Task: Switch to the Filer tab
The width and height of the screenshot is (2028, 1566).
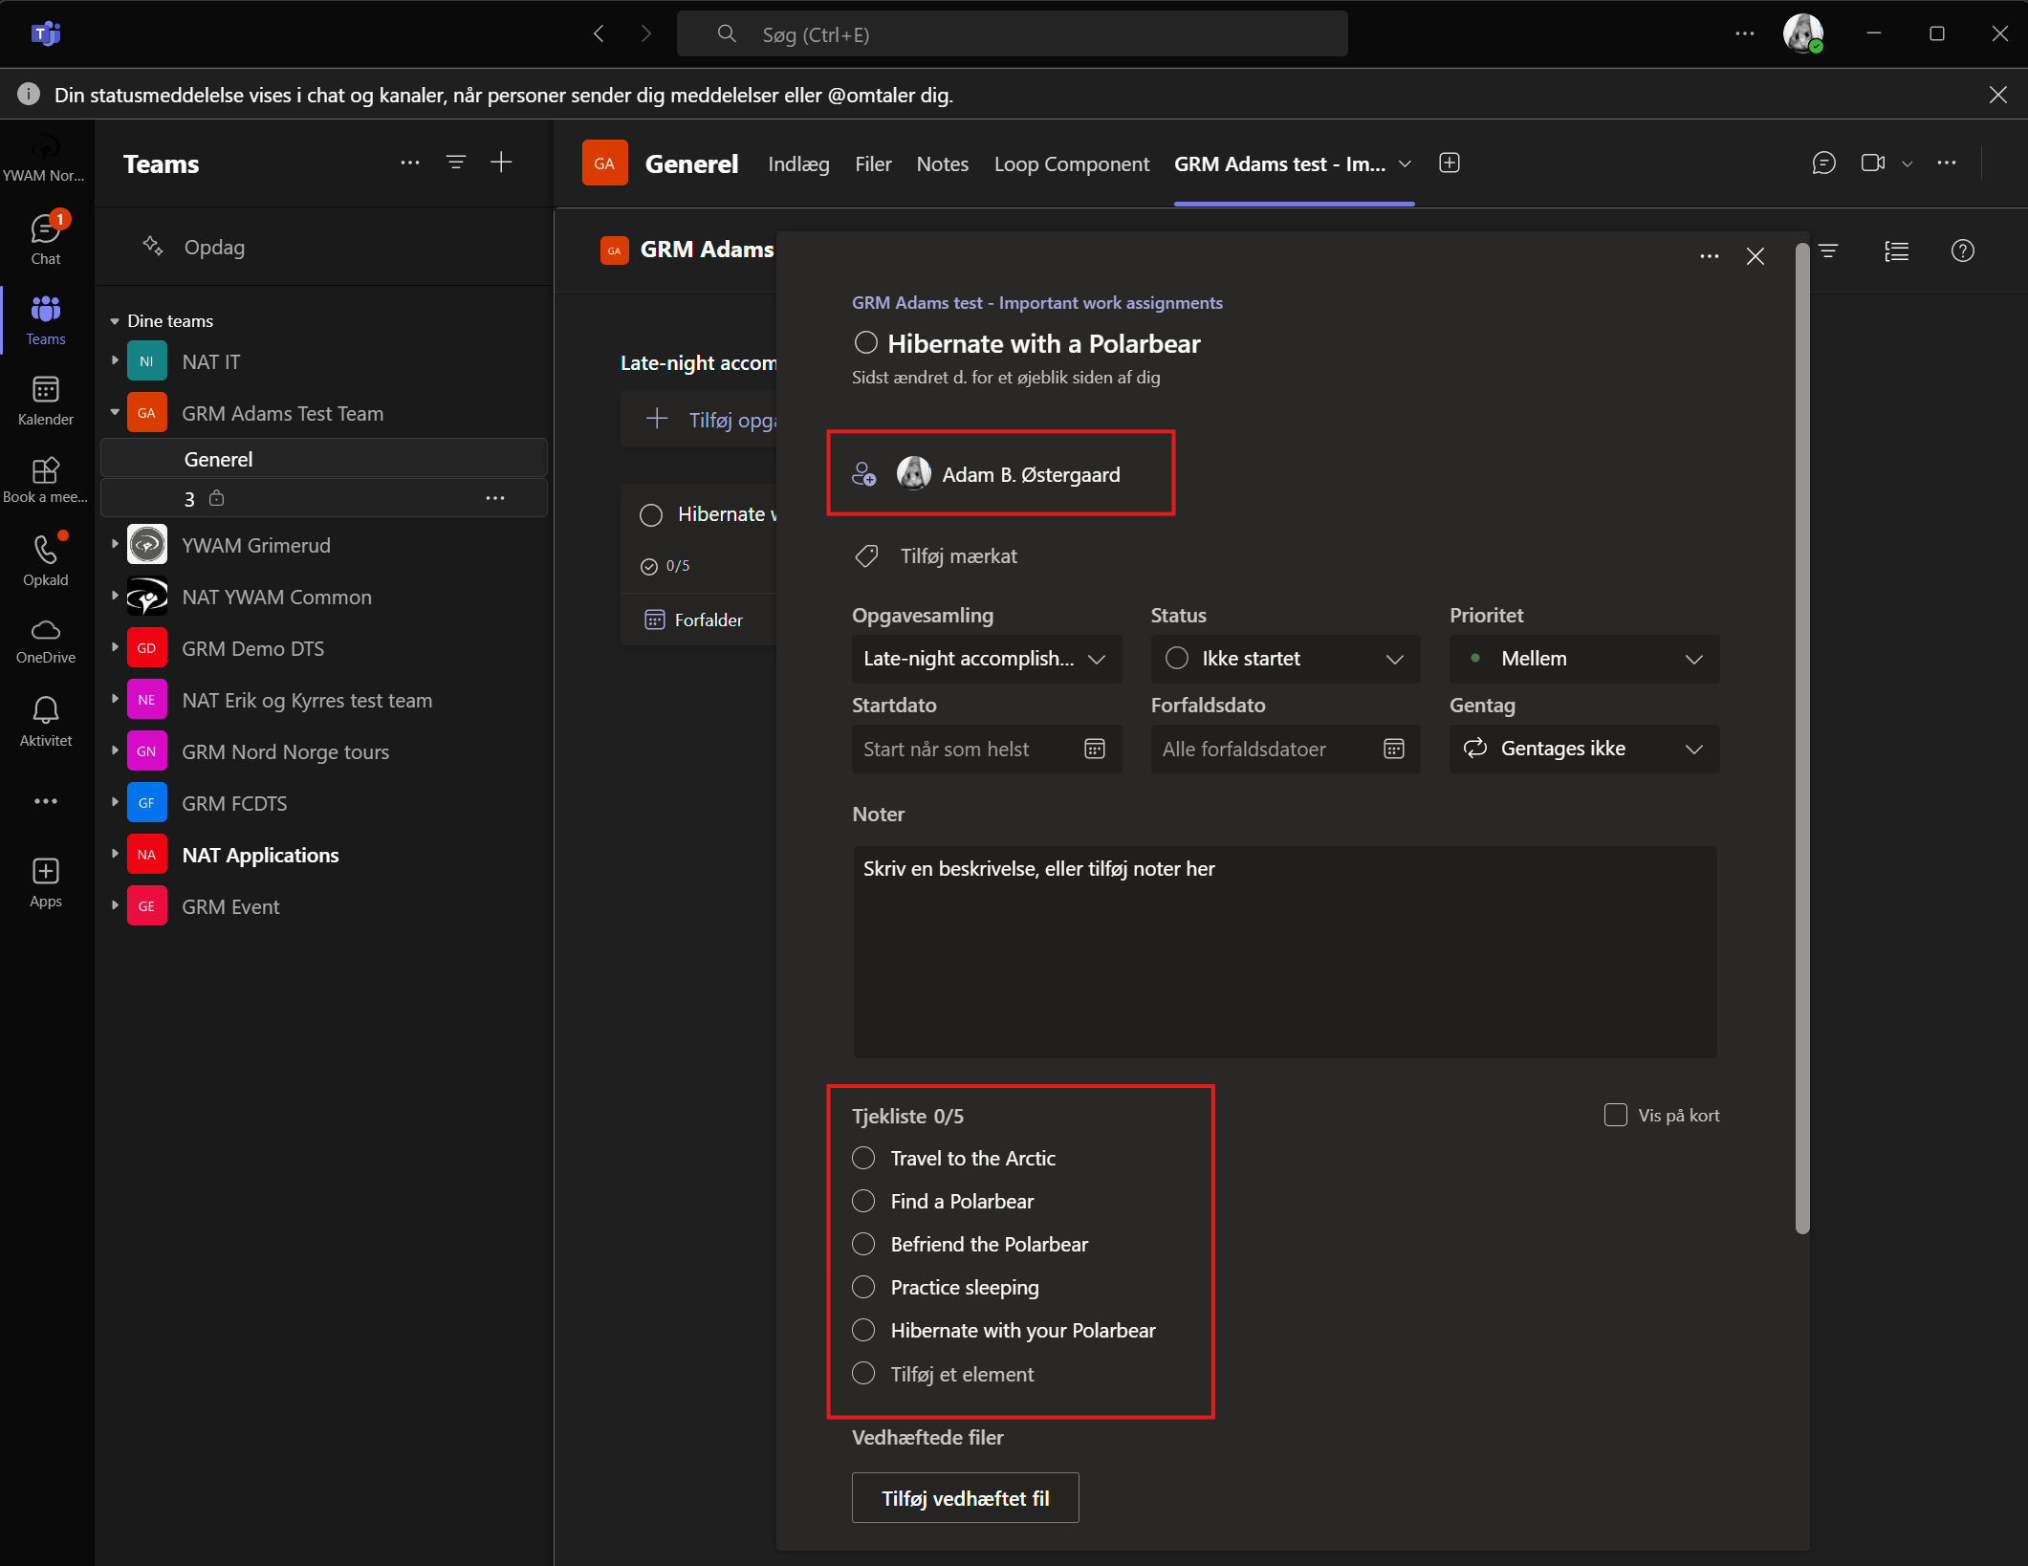Action: coord(872,164)
